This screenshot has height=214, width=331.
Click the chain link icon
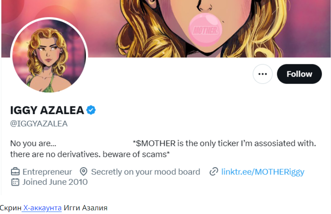(x=214, y=172)
